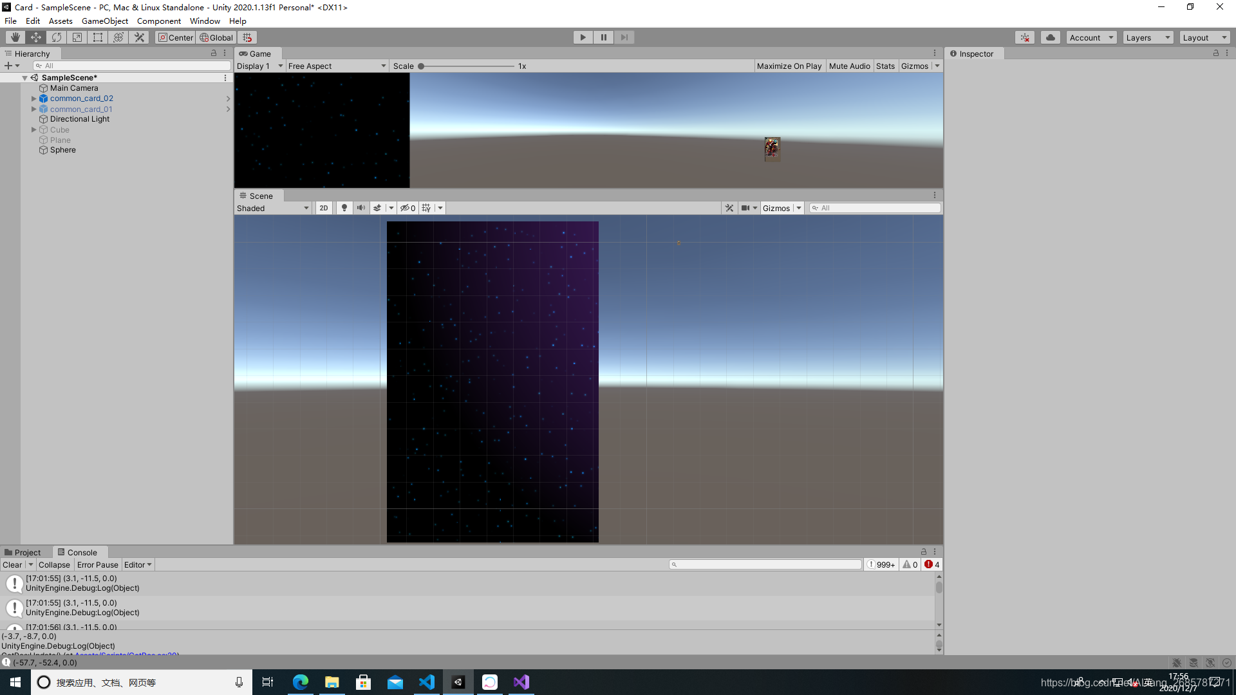The image size is (1236, 695).
Task: Open the Shaded draw mode dropdown
Action: coord(273,208)
